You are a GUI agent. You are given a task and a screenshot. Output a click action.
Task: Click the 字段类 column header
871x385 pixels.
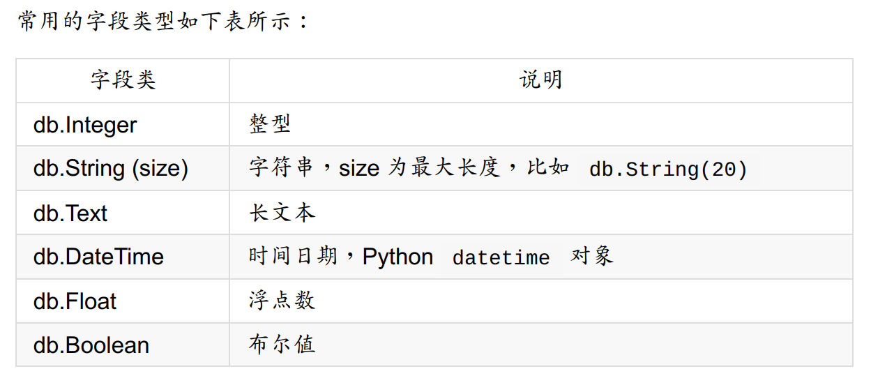(x=123, y=80)
